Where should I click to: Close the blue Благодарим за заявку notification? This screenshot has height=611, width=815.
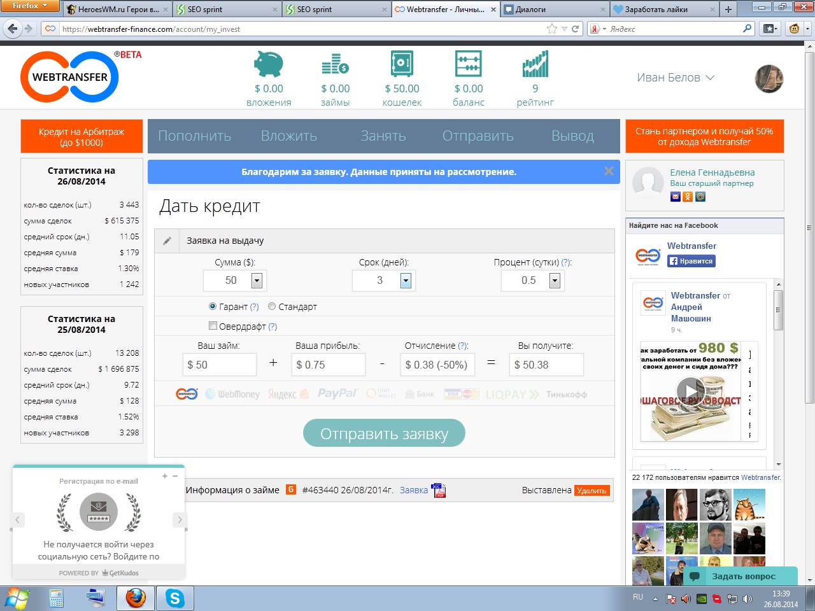[x=609, y=171]
